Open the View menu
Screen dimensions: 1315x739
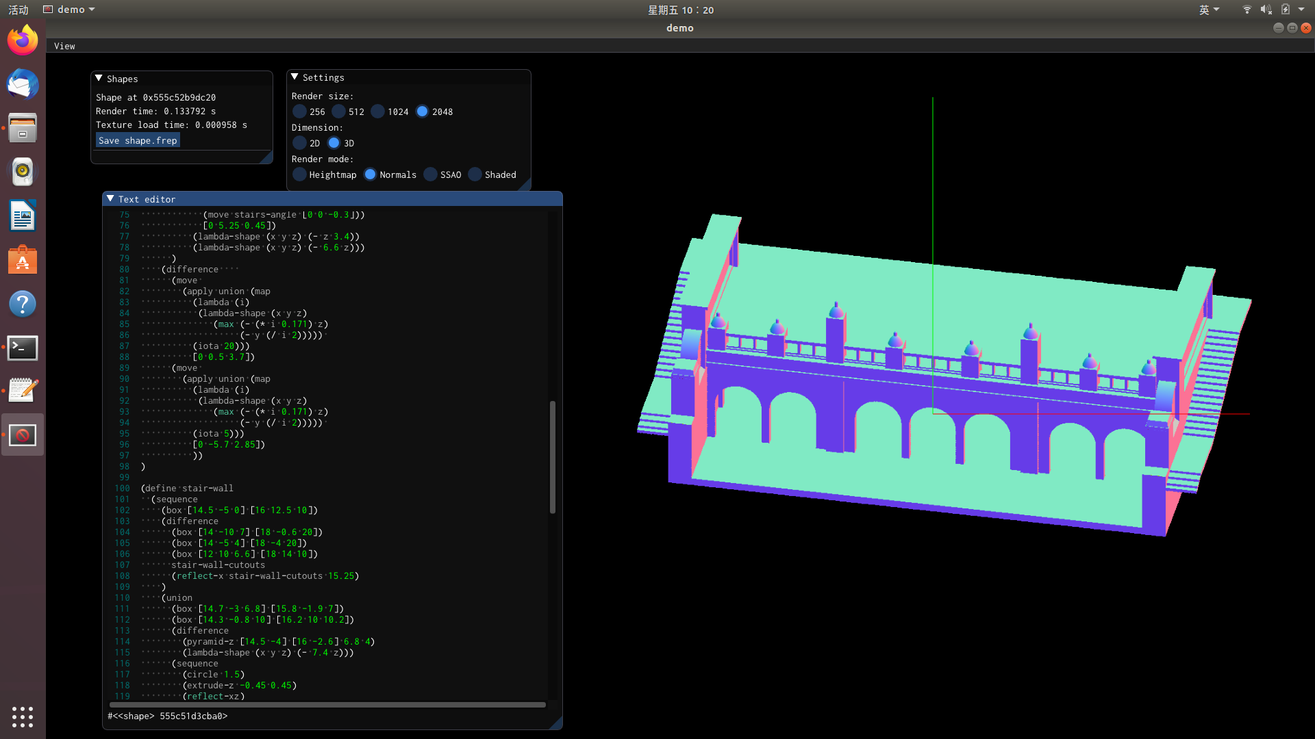tap(64, 46)
